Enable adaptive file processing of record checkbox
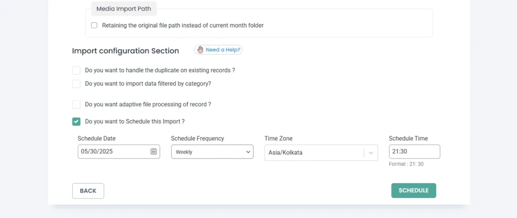Image resolution: width=517 pixels, height=218 pixels. point(76,104)
